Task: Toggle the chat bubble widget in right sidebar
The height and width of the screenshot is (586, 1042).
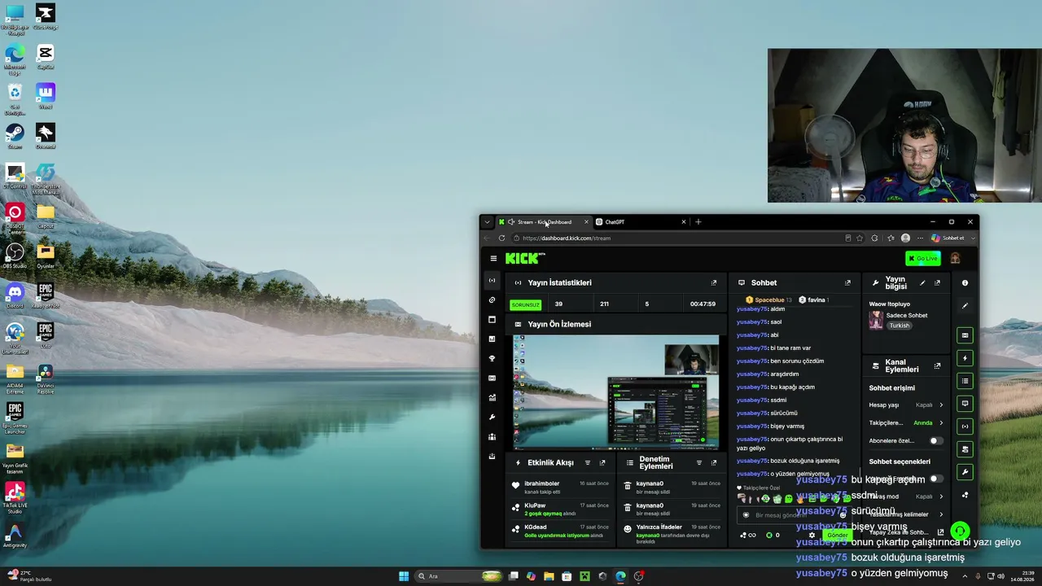Action: tap(965, 404)
